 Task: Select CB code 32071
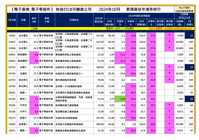[12, 131]
